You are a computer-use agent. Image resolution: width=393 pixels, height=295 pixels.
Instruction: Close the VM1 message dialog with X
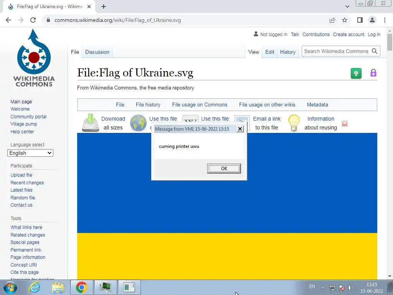pos(240,129)
